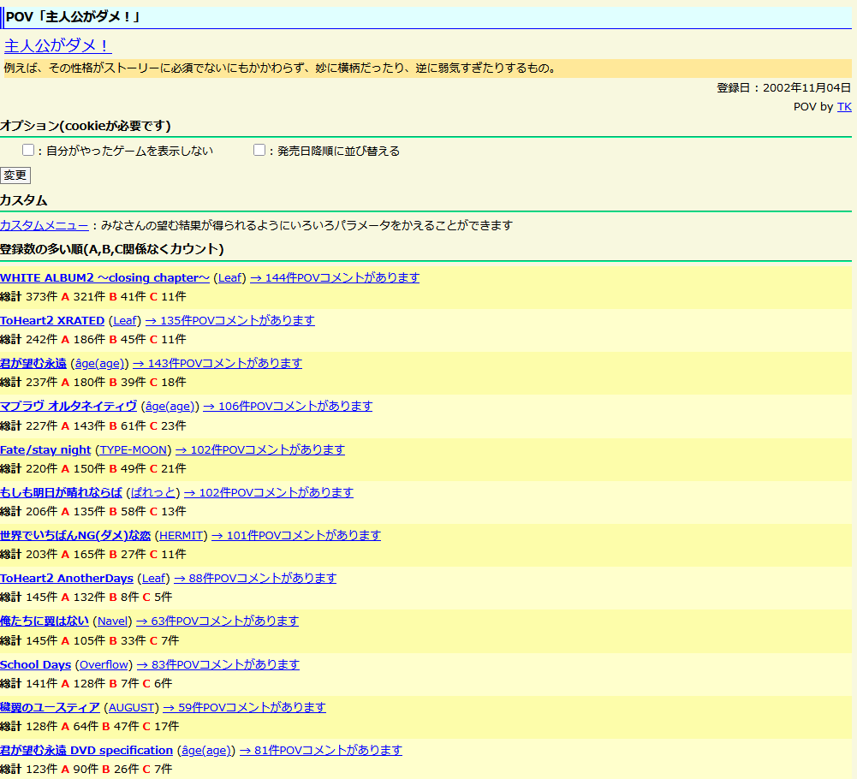Open Leaf brand link beside ToHeart2 XRATED
This screenshot has height=779, width=857.
coord(125,320)
